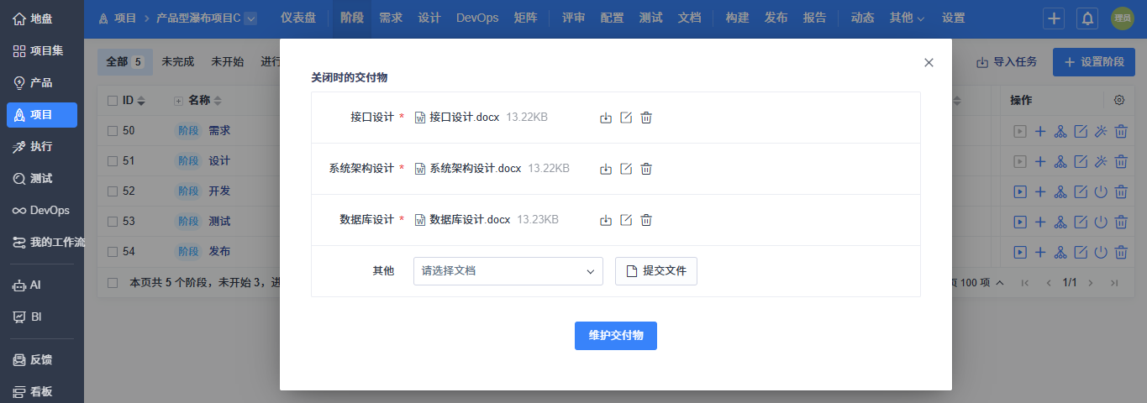Add child to stage 54 发布
The width and height of the screenshot is (1147, 403).
coord(1040,252)
